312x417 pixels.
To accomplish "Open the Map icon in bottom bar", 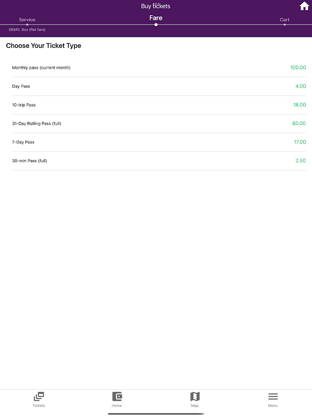I will point(194,397).
